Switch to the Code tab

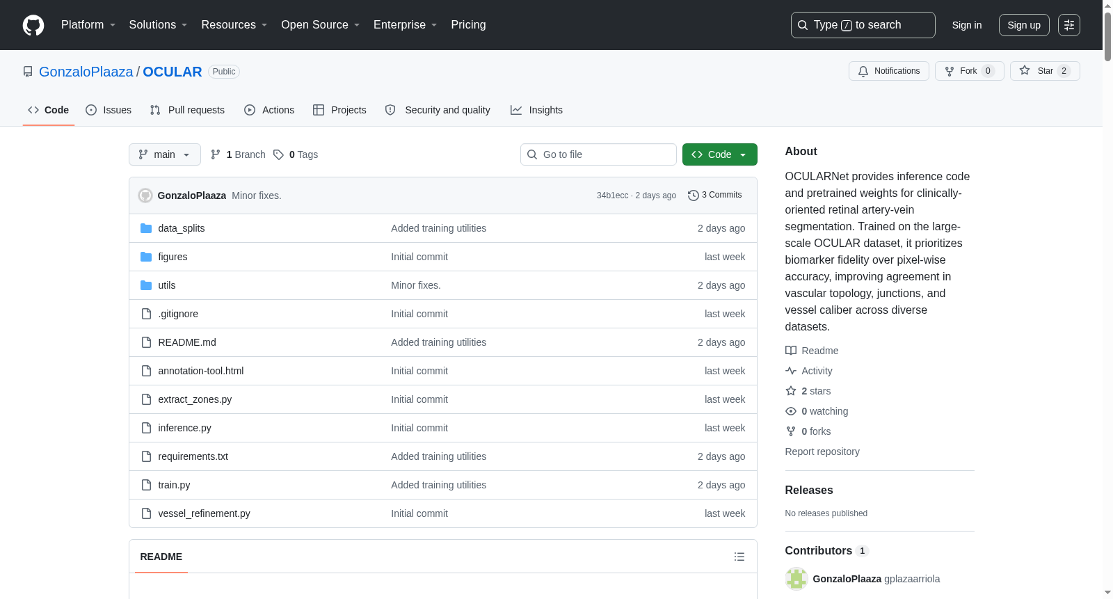[x=49, y=110]
